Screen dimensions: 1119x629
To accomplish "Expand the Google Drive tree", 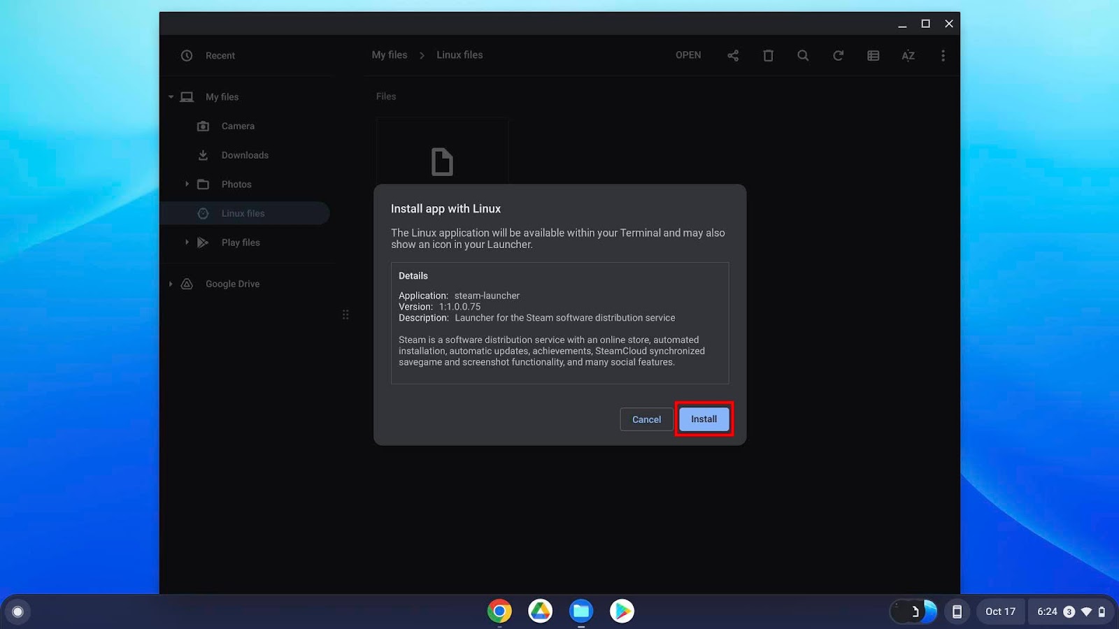I will click(x=171, y=284).
